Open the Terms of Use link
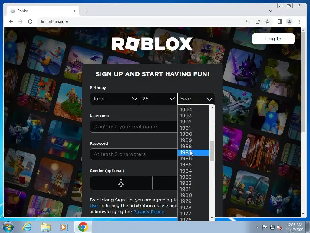 tap(94, 206)
